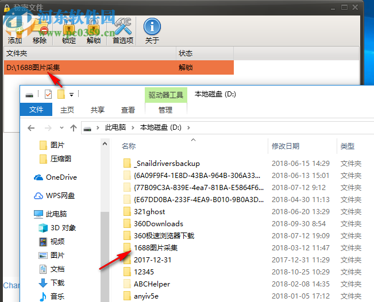
Task: Click the properties checkmark quick access icon
Action: pos(48,94)
